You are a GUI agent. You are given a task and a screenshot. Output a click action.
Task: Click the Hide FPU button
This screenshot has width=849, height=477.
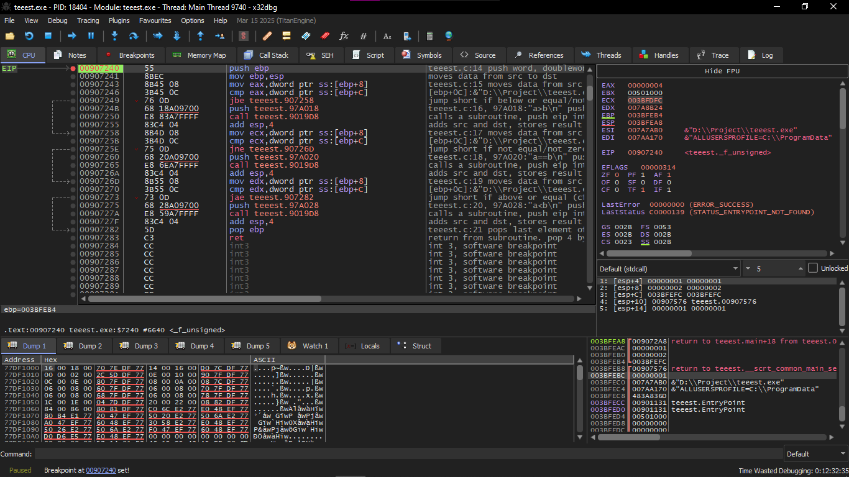pyautogui.click(x=722, y=71)
